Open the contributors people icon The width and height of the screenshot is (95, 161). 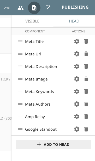click(x=21, y=8)
